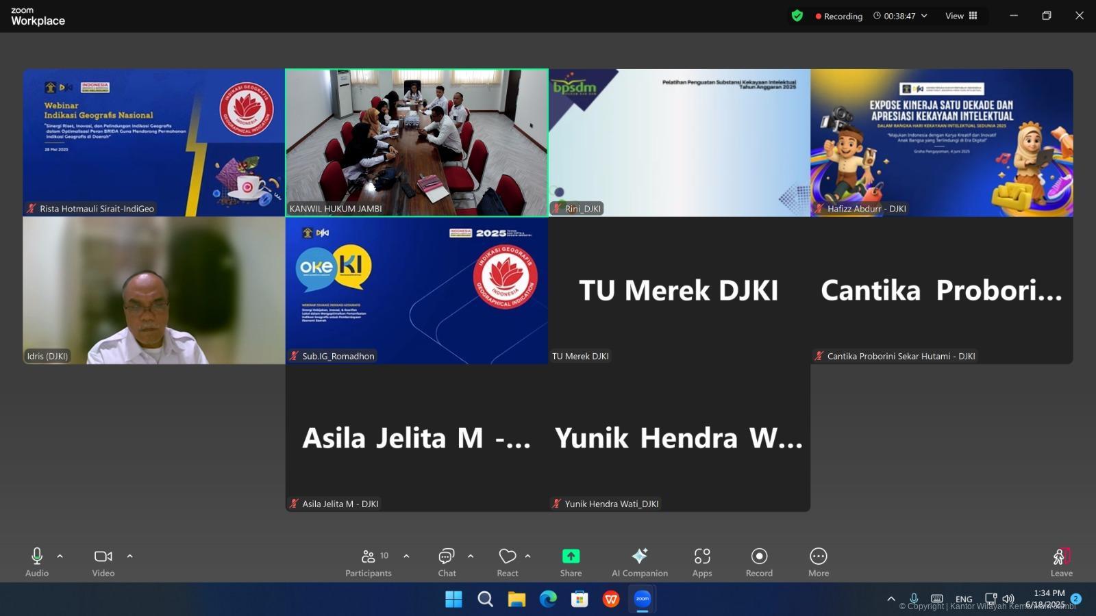Expand the chevron beside Participants

coord(406,556)
